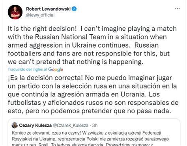Open the three-dot more options menu

tap(178, 9)
